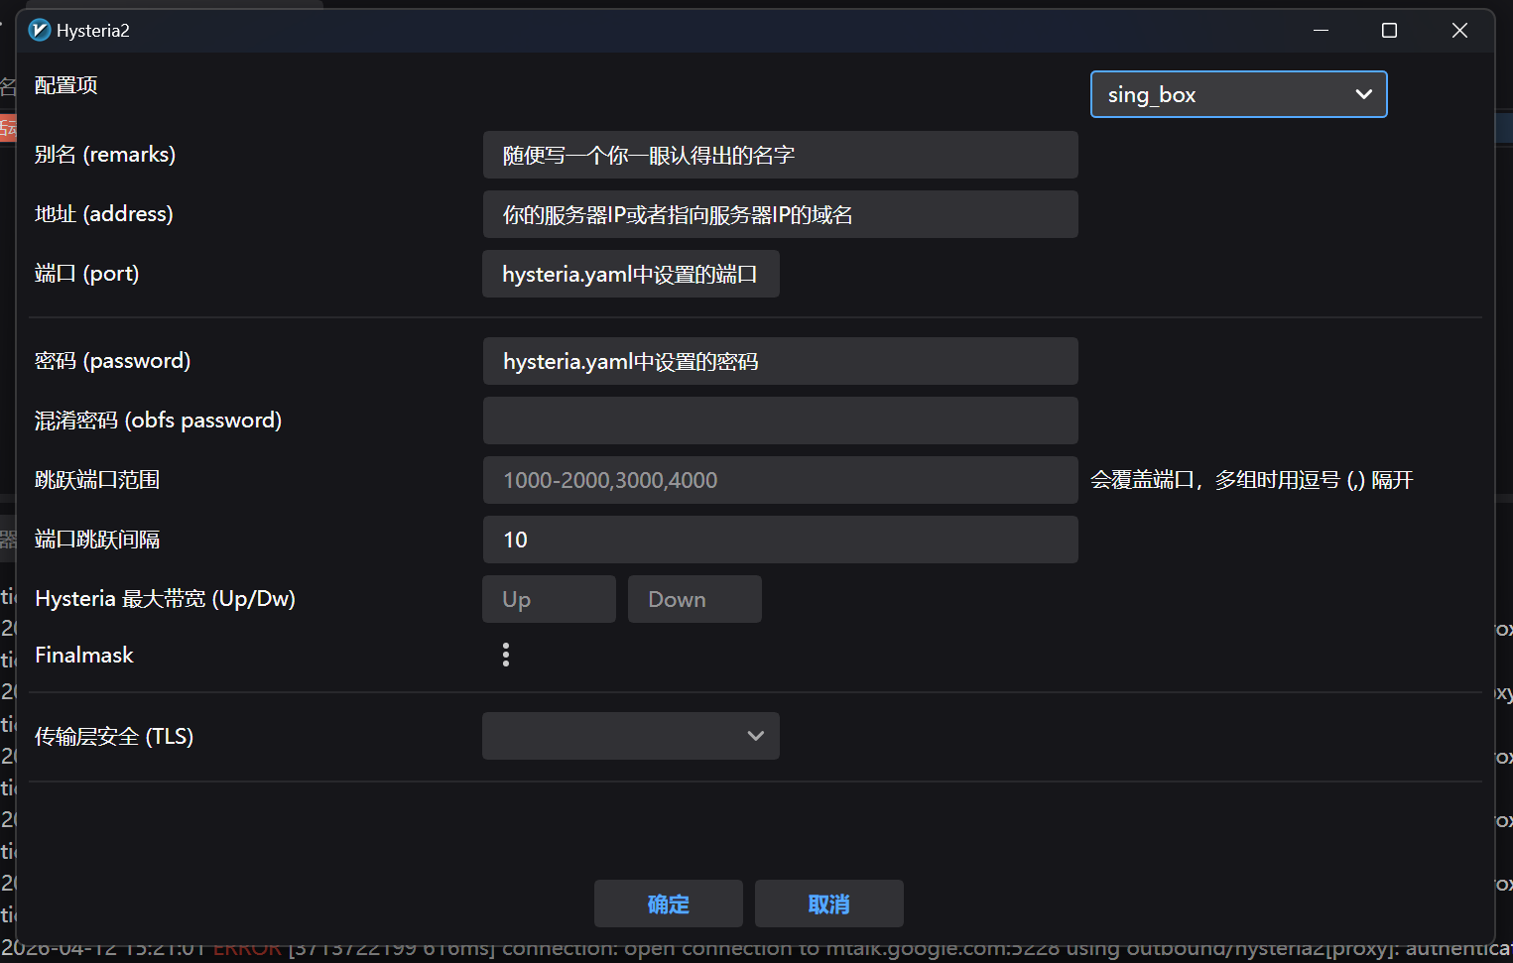Click the 确定 confirm button
The image size is (1513, 963).
[x=668, y=903]
